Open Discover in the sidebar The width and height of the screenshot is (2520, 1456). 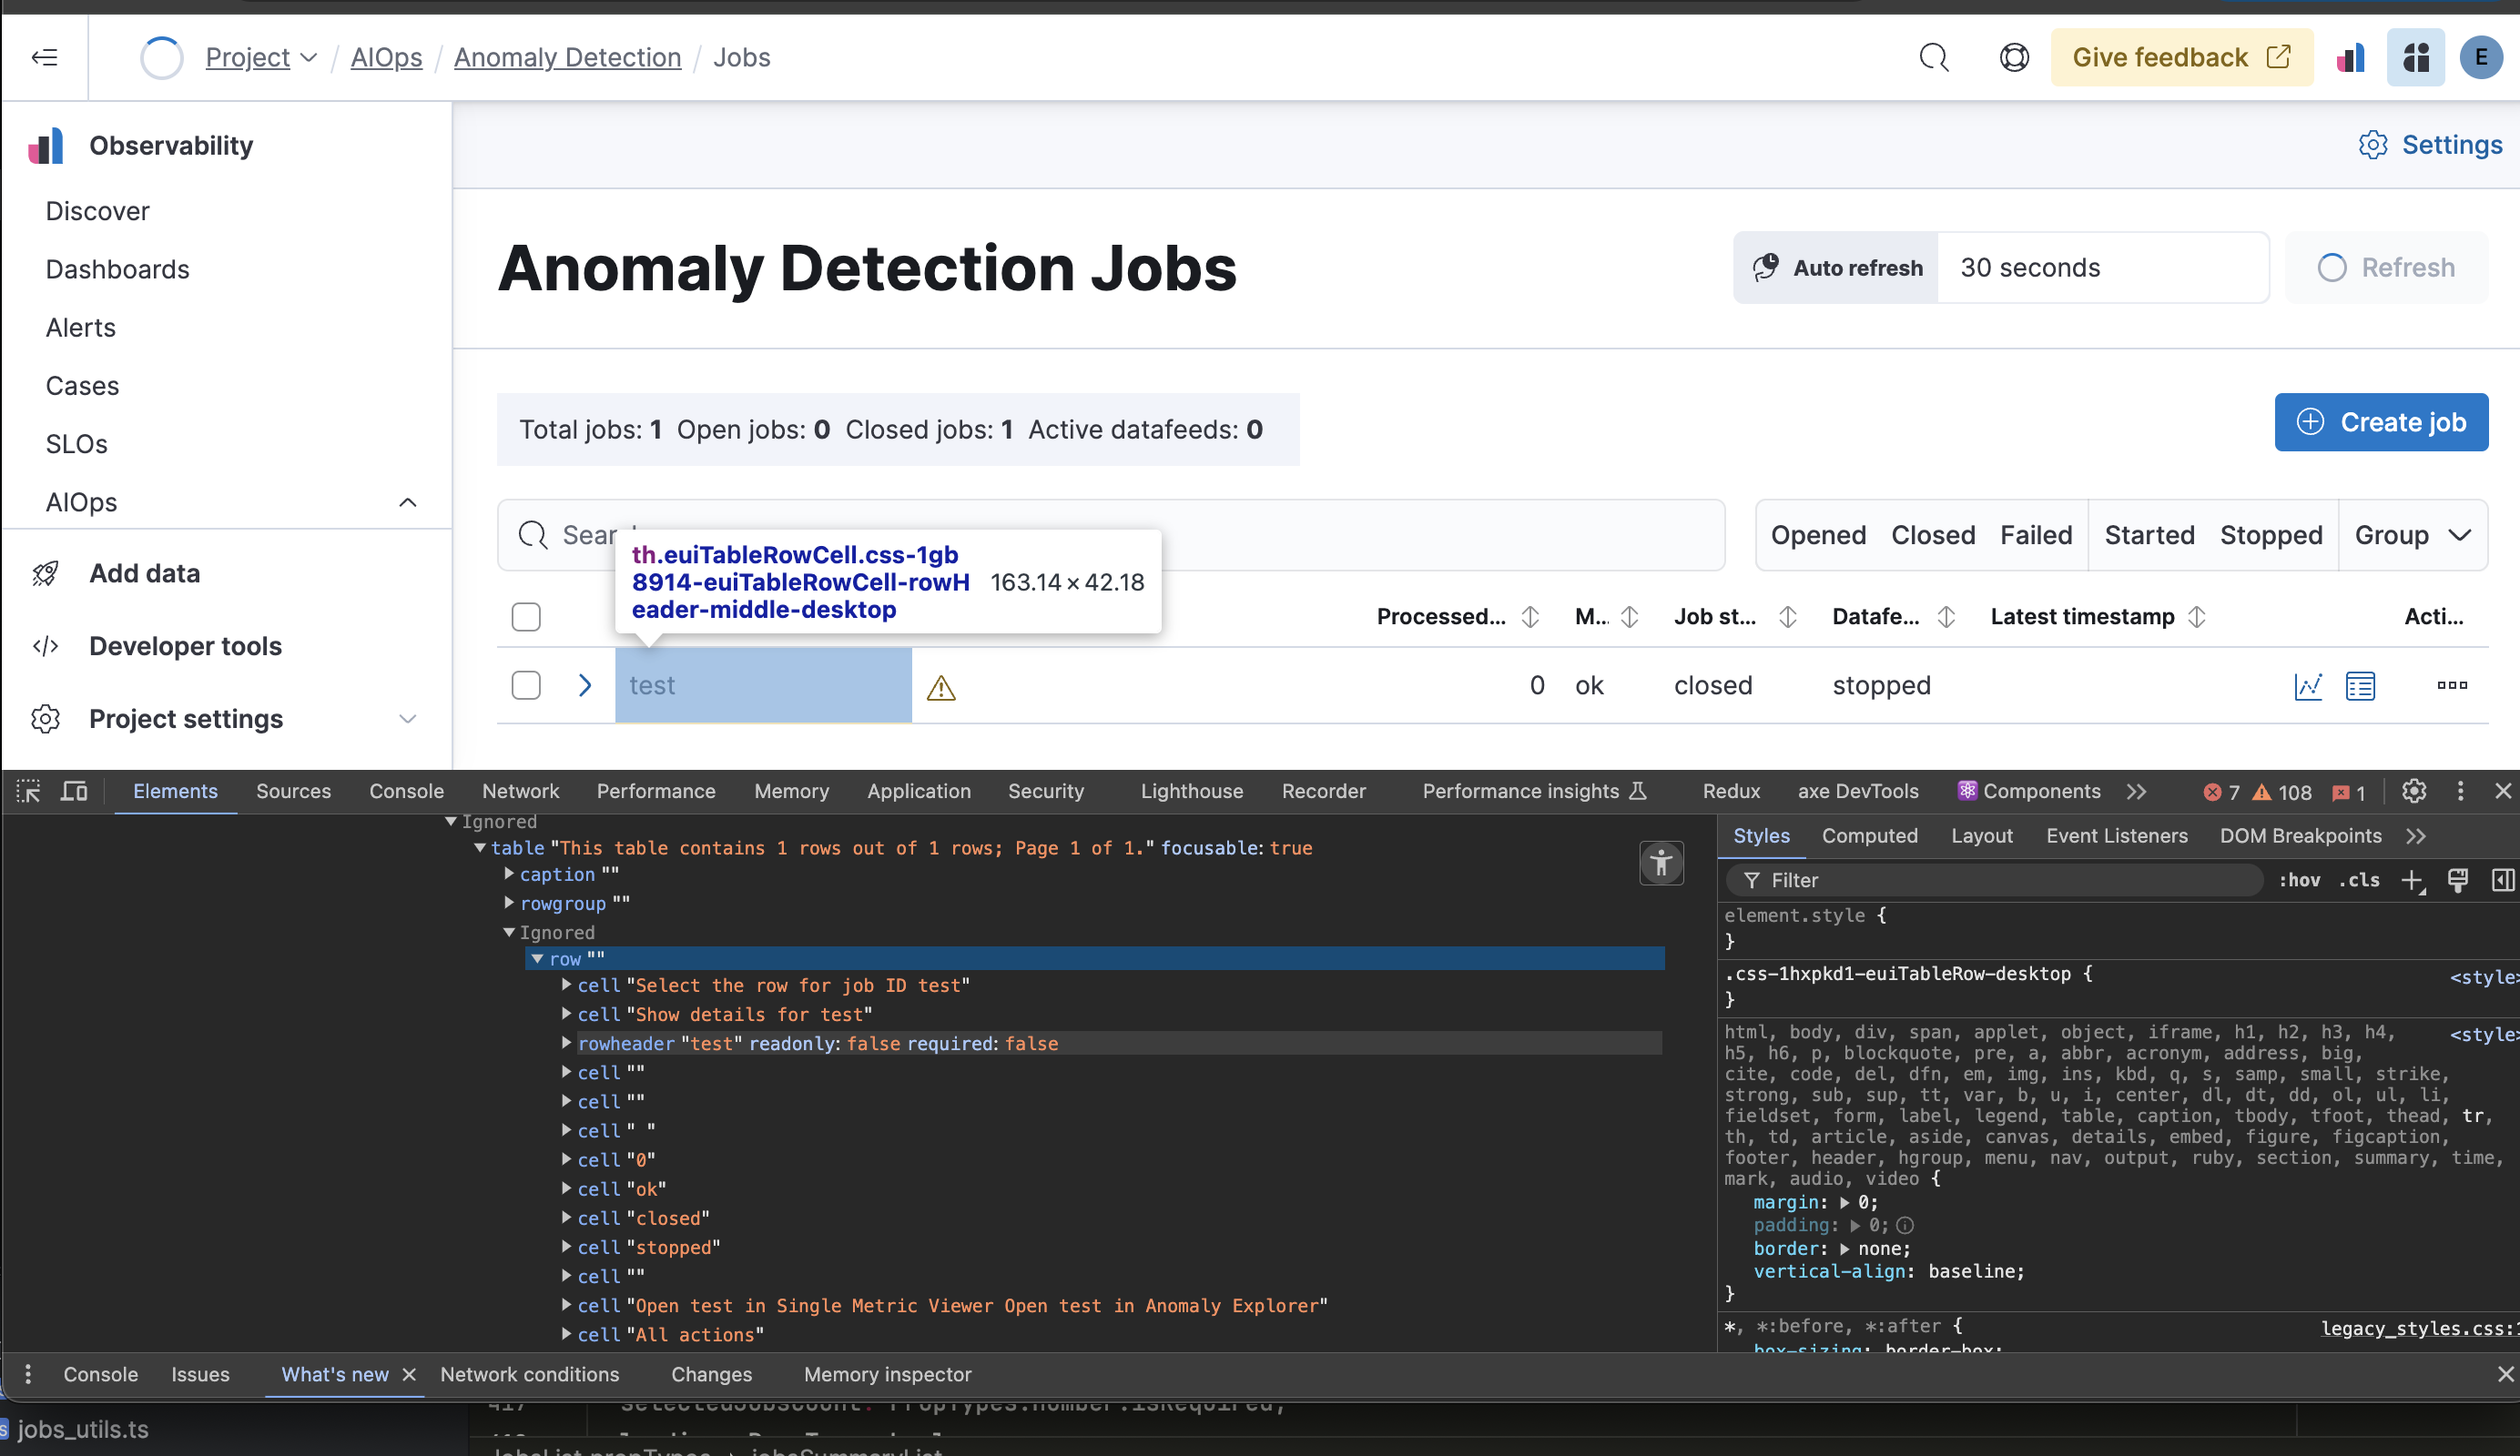point(97,212)
